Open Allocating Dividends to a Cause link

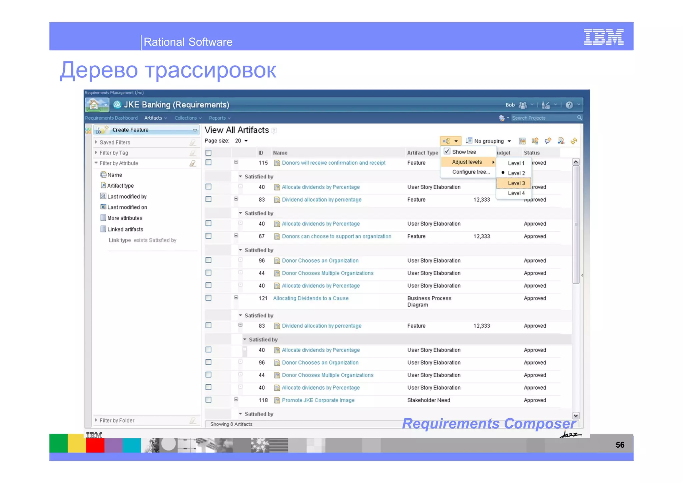pos(311,298)
